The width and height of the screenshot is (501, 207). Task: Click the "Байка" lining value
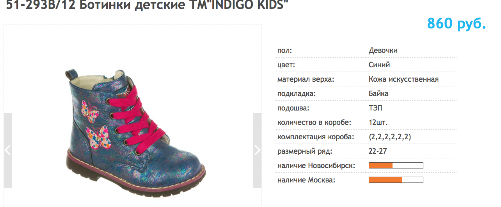point(378,94)
